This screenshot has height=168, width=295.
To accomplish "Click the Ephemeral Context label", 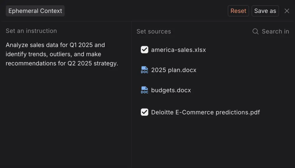I will (x=35, y=11).
